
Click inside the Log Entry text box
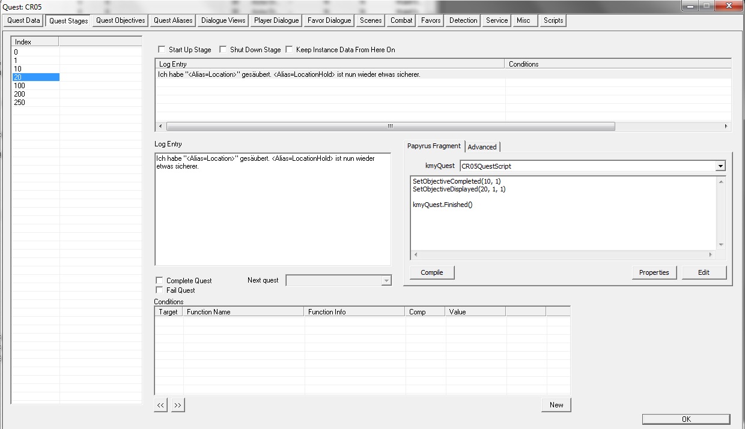(x=272, y=216)
